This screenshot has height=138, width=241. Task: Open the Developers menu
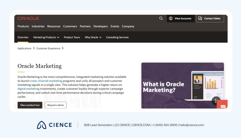click(101, 26)
